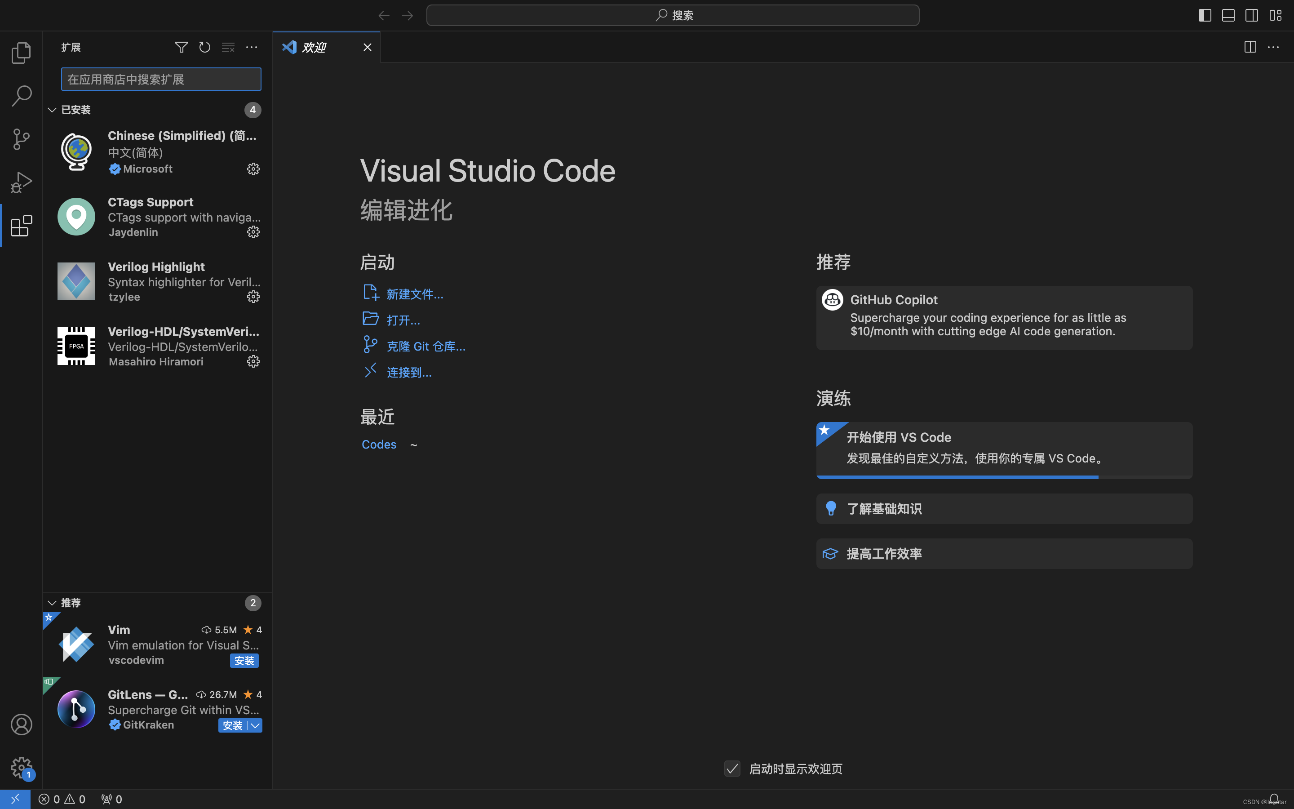Select the GitLens recommended extension row
The width and height of the screenshot is (1294, 809).
click(158, 710)
